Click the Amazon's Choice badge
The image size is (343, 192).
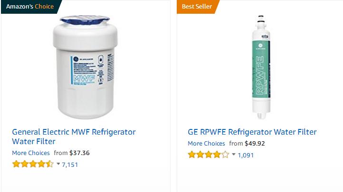tap(30, 7)
